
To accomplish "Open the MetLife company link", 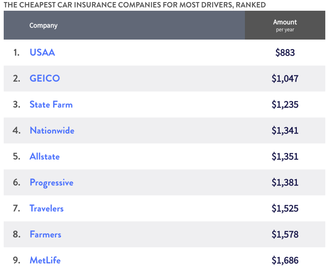I will coord(45,261).
